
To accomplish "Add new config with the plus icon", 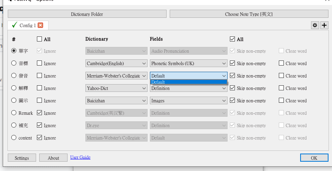I will pos(324,25).
